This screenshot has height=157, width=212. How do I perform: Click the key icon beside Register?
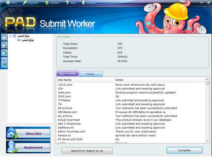25,3
